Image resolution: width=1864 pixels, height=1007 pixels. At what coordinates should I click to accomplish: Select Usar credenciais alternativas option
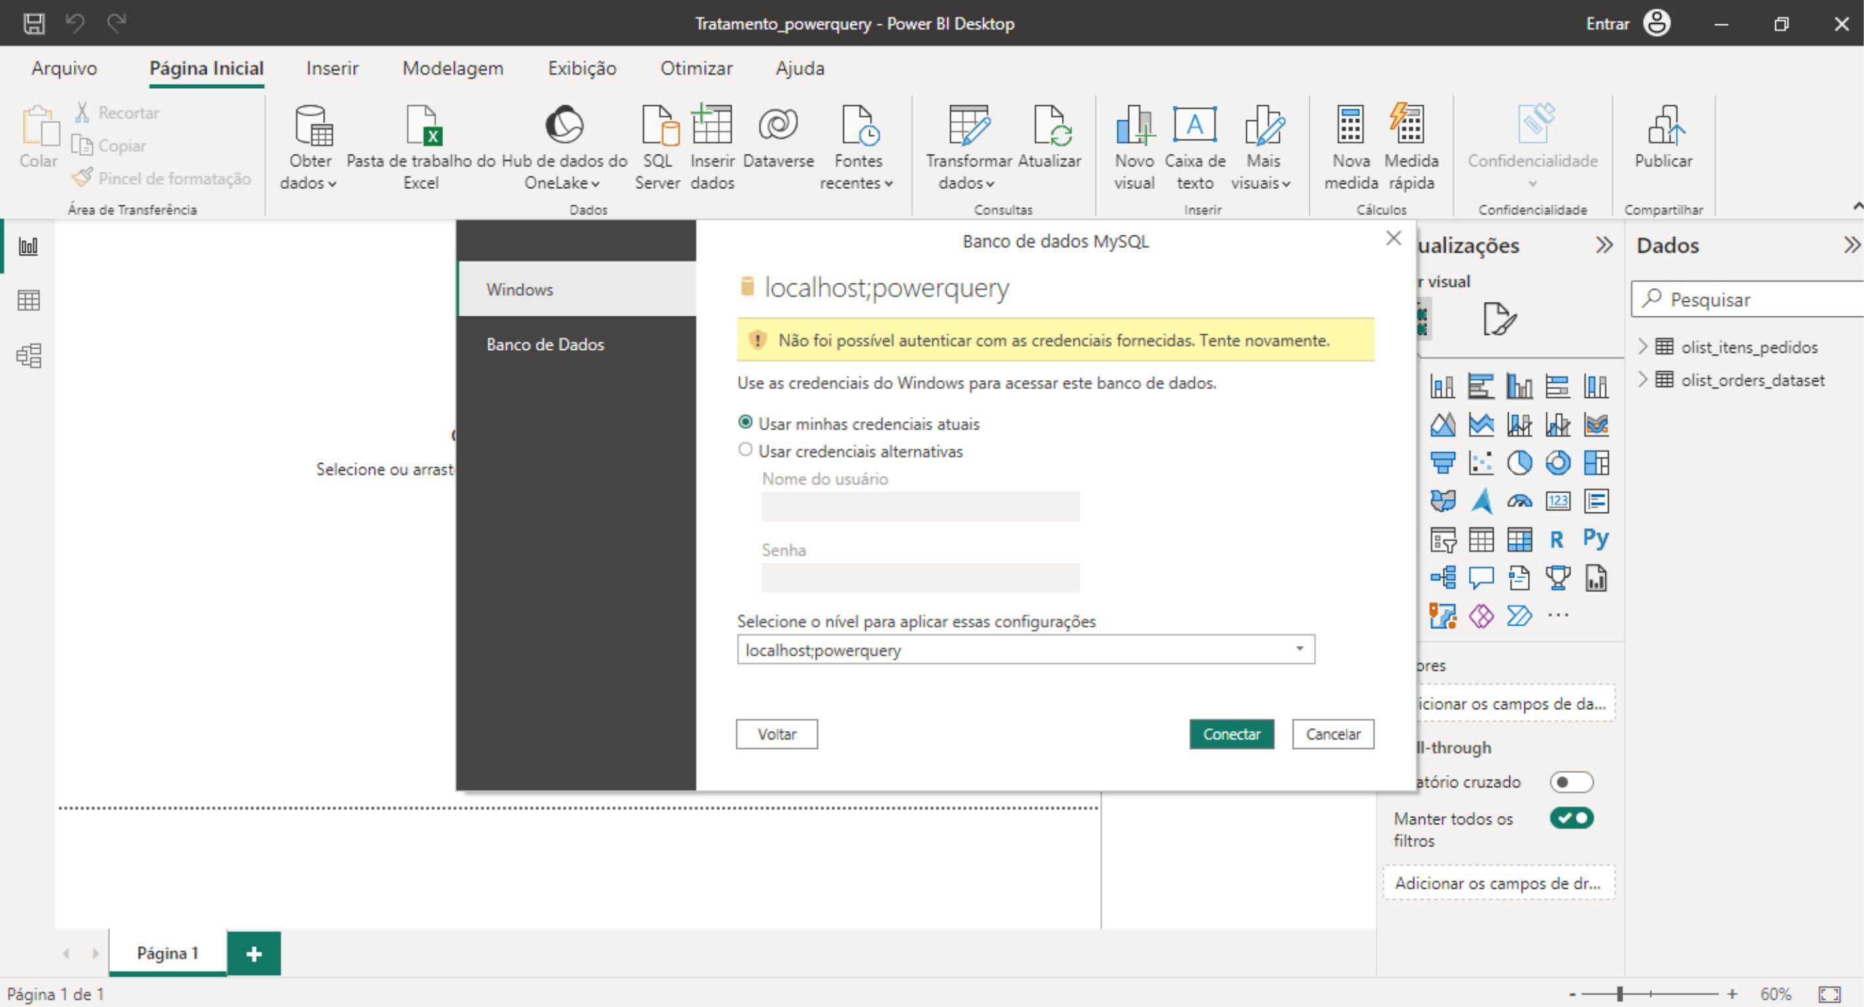(x=745, y=450)
